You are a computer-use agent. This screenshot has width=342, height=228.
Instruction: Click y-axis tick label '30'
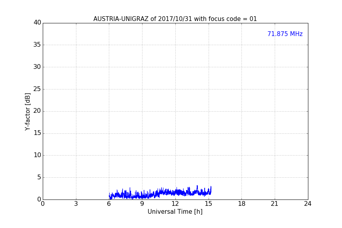click(37, 67)
